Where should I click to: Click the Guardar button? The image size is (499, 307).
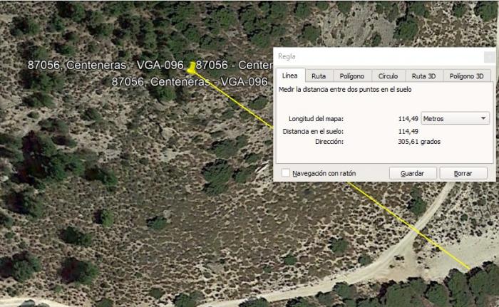point(413,173)
